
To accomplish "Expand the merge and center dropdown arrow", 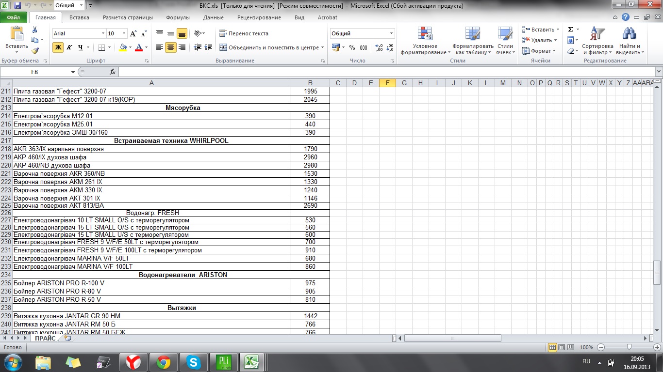I will (322, 47).
